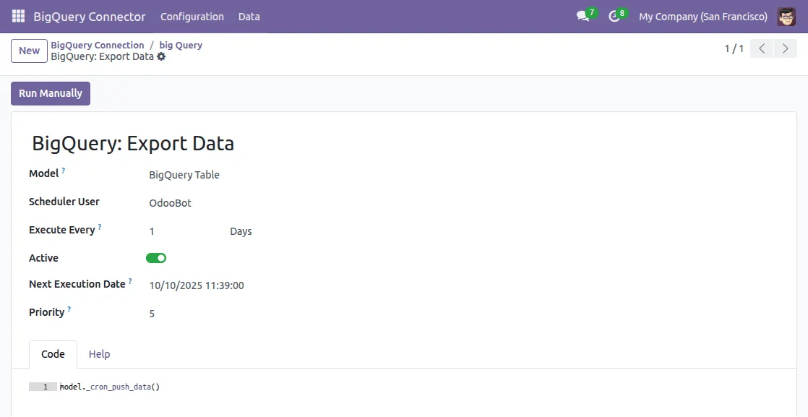Open the apps grid menu
This screenshot has height=417, width=808.
tap(18, 16)
